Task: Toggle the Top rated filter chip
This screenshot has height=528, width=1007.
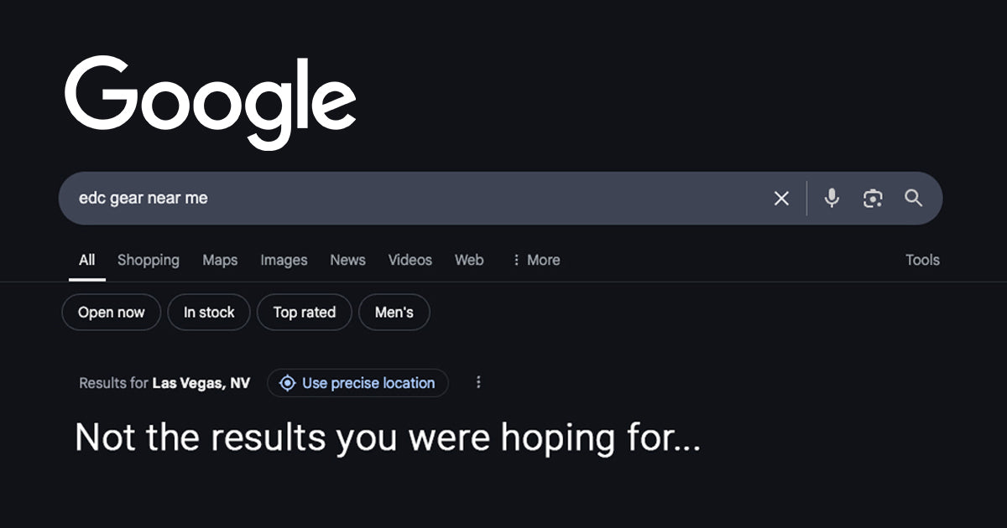Action: (304, 312)
